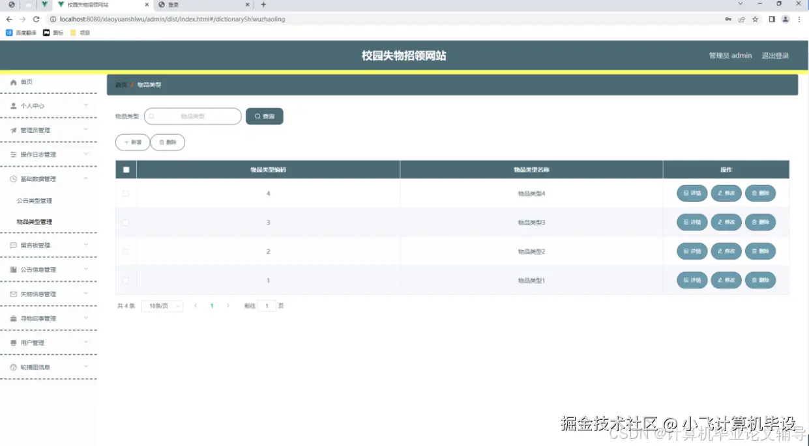Click the person icon beside 个人中心
This screenshot has width=809, height=446.
[x=13, y=105]
